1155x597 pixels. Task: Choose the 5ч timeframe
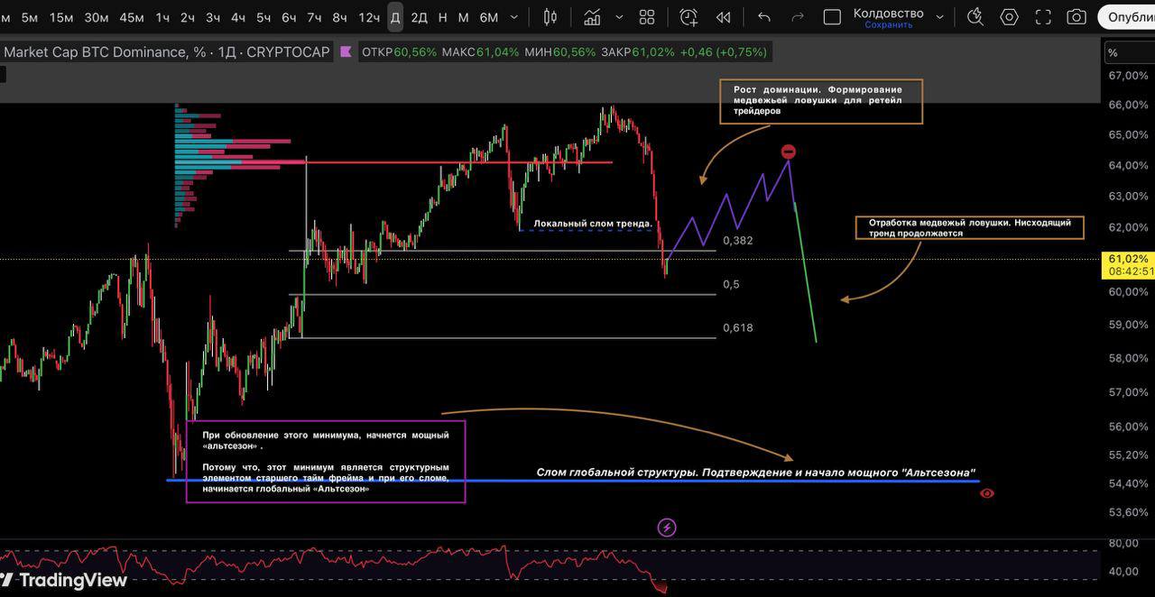(263, 17)
